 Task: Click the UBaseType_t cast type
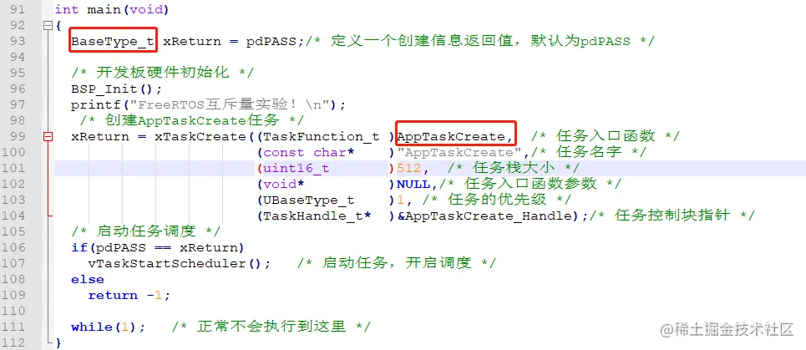pyautogui.click(x=308, y=200)
